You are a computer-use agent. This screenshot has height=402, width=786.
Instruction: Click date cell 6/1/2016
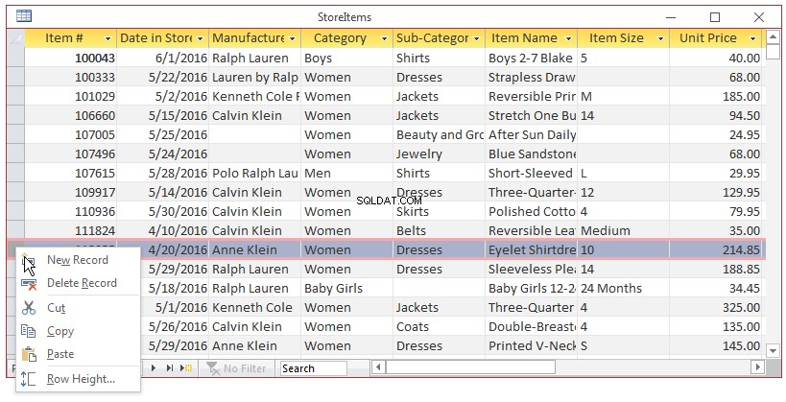tap(162, 59)
